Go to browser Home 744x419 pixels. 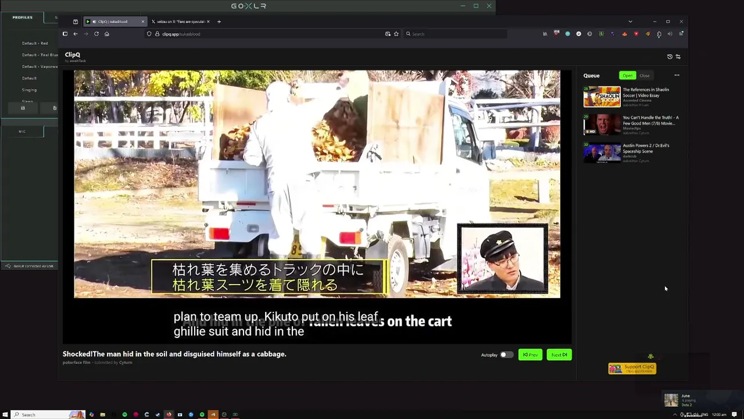pos(106,34)
